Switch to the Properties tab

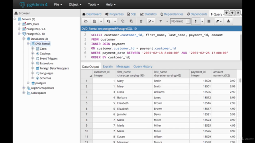114,14
